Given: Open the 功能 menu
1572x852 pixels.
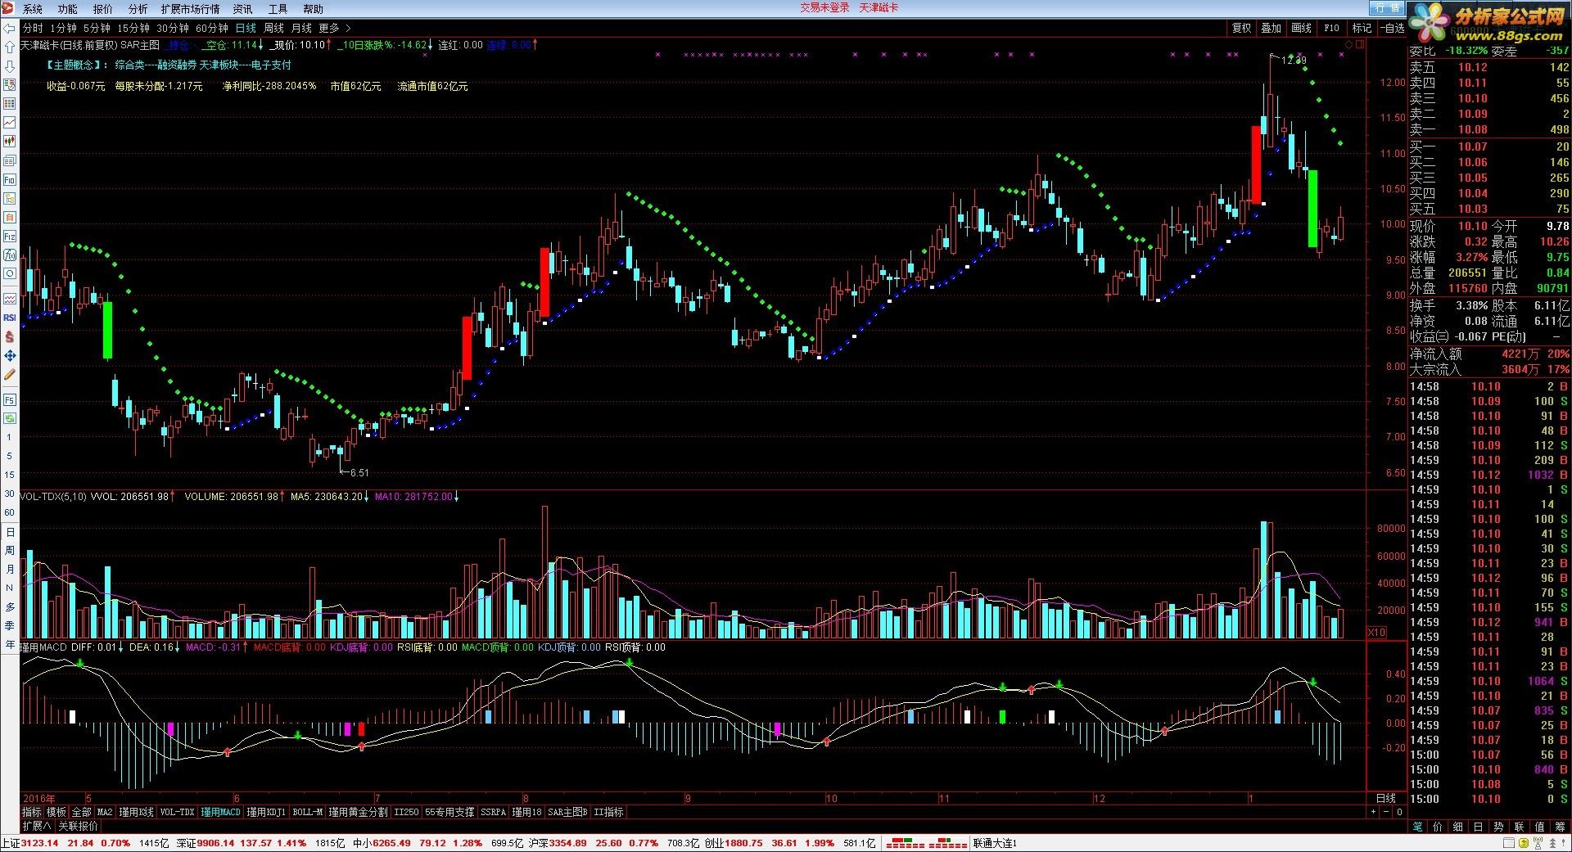Looking at the screenshot, I should pyautogui.click(x=67, y=9).
